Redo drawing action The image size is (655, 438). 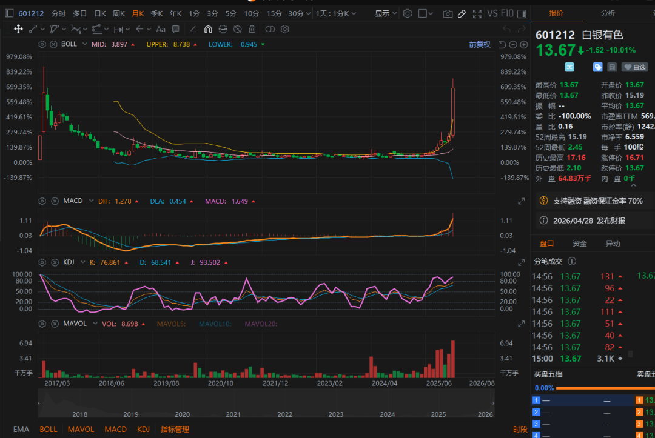(522, 29)
